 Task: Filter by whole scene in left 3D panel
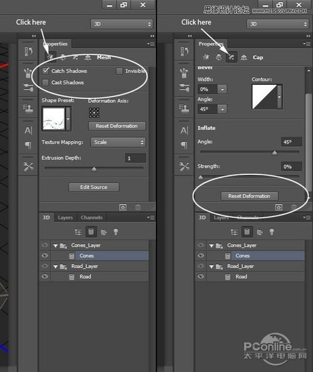click(x=78, y=231)
